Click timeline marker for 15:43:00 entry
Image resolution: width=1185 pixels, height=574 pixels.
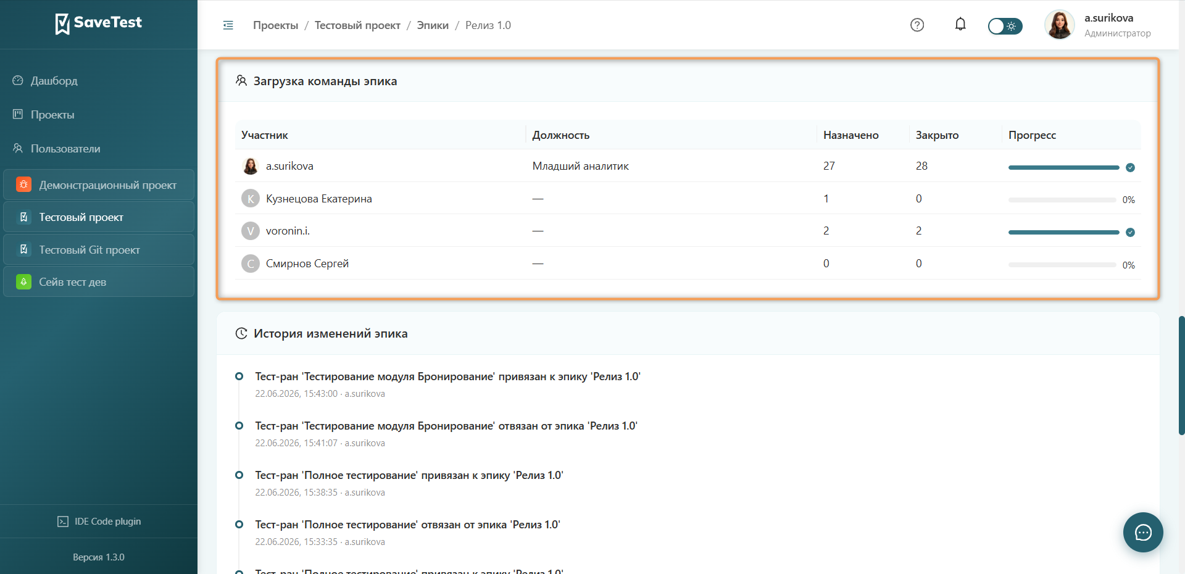(x=239, y=376)
